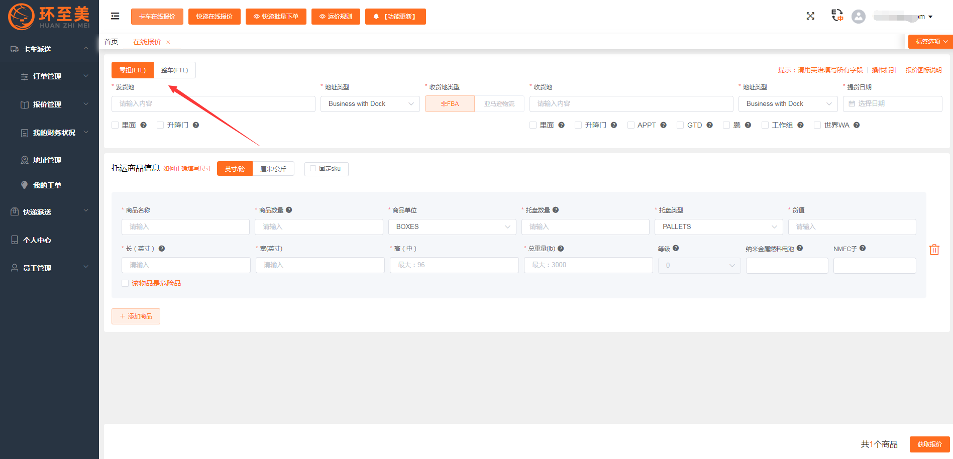The height and width of the screenshot is (459, 953).
Task: Click help icon next to 托盘数量
Action: pyautogui.click(x=556, y=210)
